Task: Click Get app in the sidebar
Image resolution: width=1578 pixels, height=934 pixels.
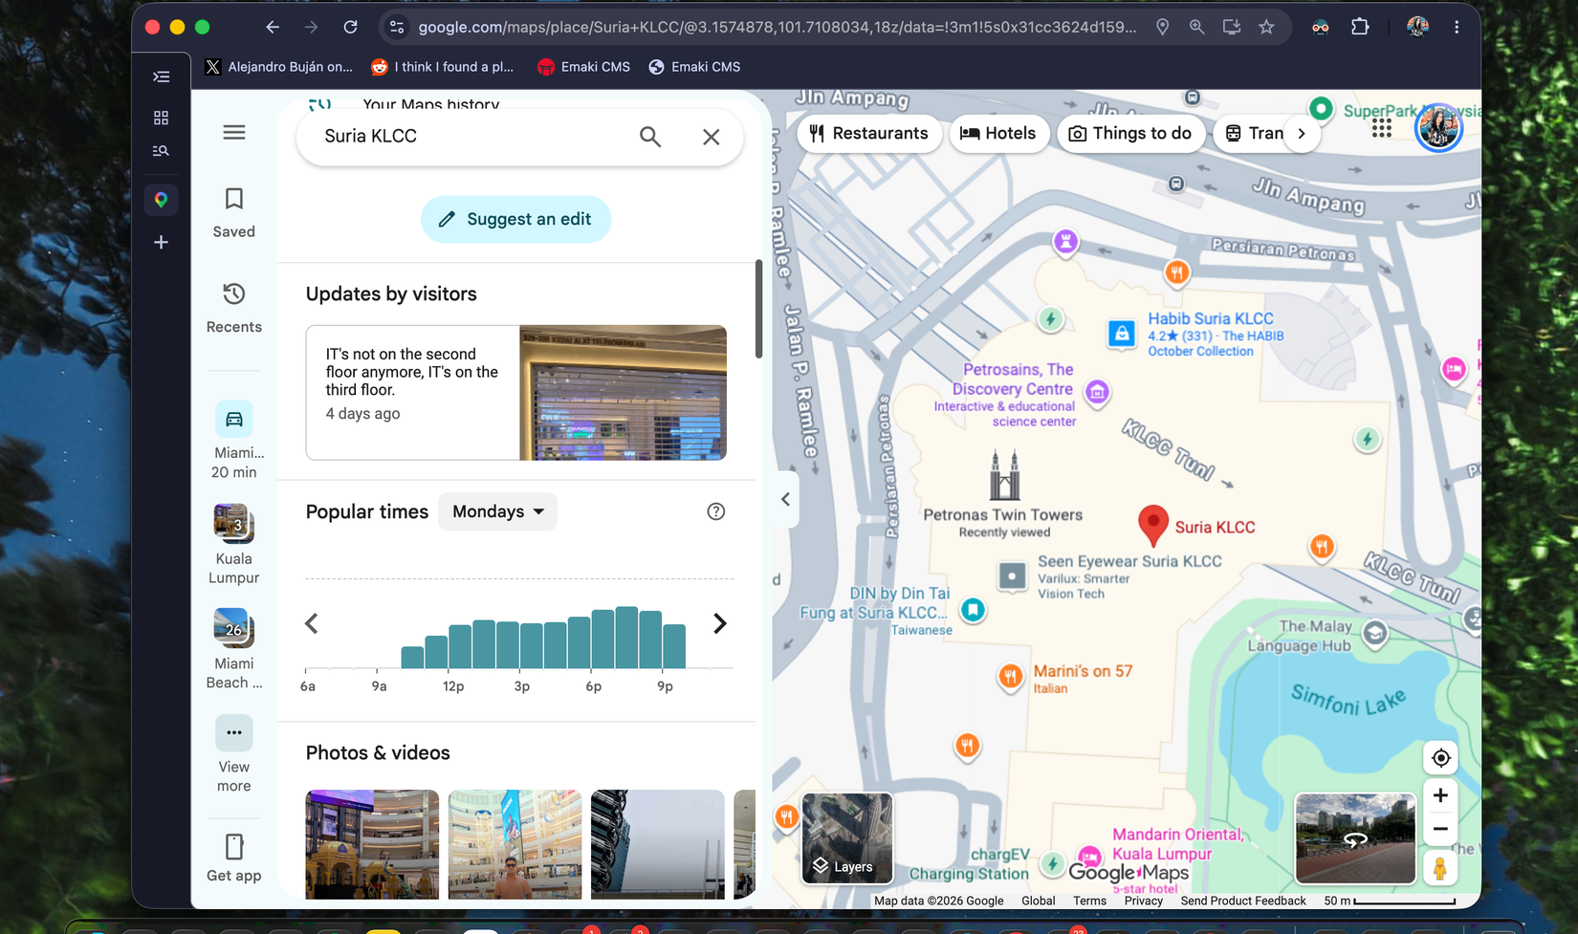Action: (234, 858)
